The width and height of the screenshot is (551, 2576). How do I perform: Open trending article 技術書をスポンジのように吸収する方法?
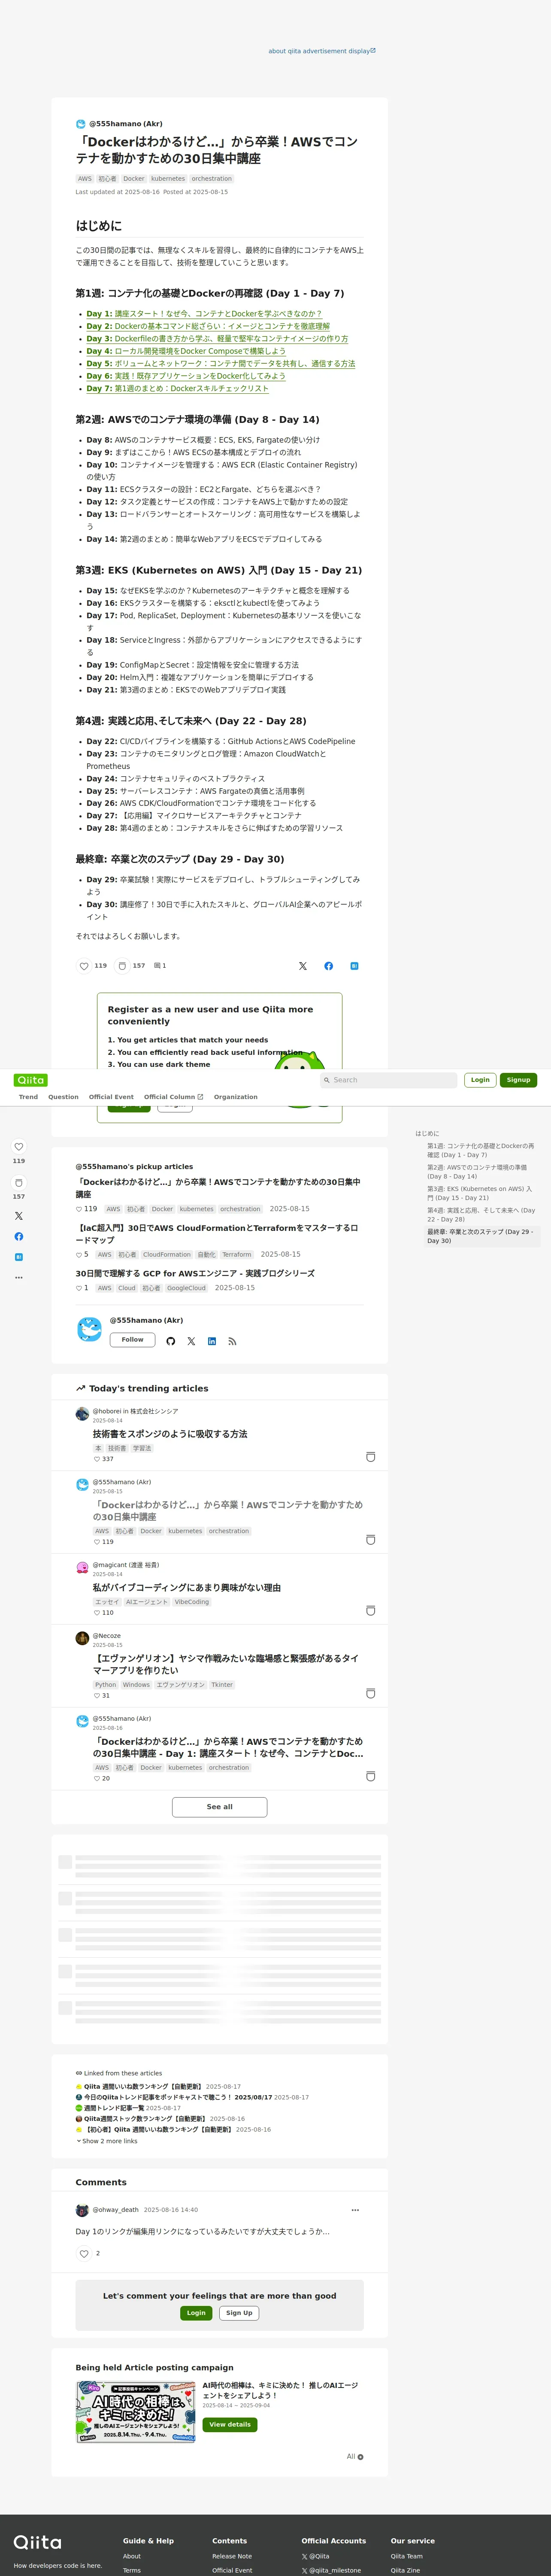click(170, 1434)
